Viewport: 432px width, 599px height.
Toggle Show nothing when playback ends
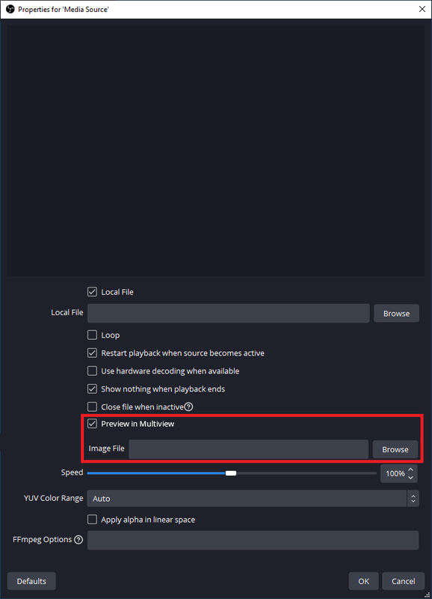tap(92, 389)
